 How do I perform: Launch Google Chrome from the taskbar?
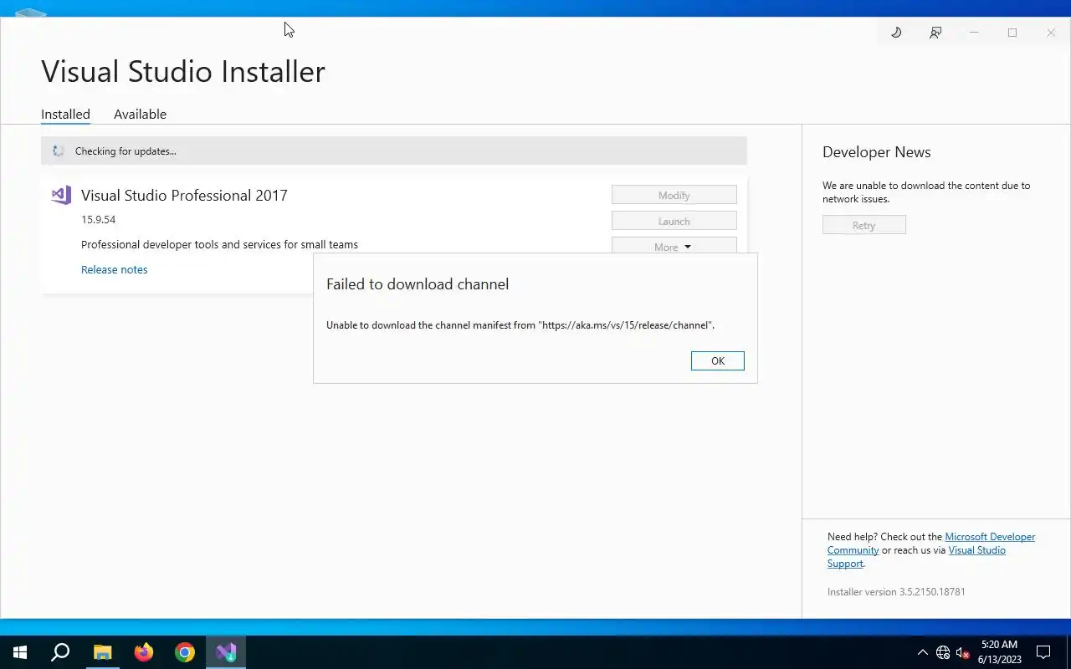(x=185, y=652)
